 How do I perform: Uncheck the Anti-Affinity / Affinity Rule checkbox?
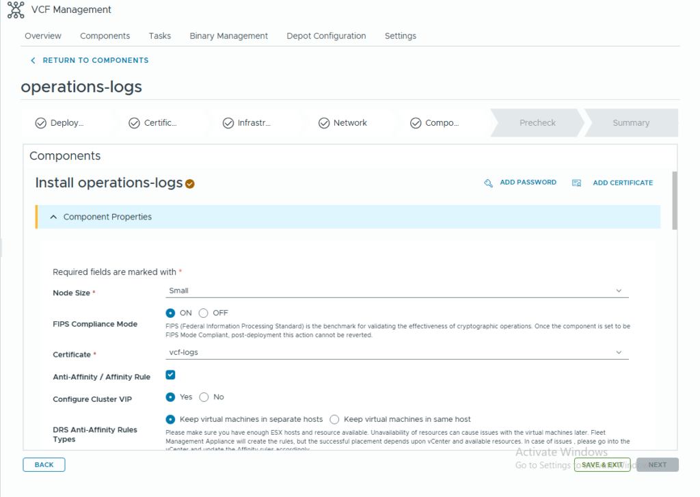(171, 375)
